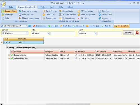The height and width of the screenshot is (105, 140).
Task: Toggle the Grid filter button
Action: click(122, 26)
